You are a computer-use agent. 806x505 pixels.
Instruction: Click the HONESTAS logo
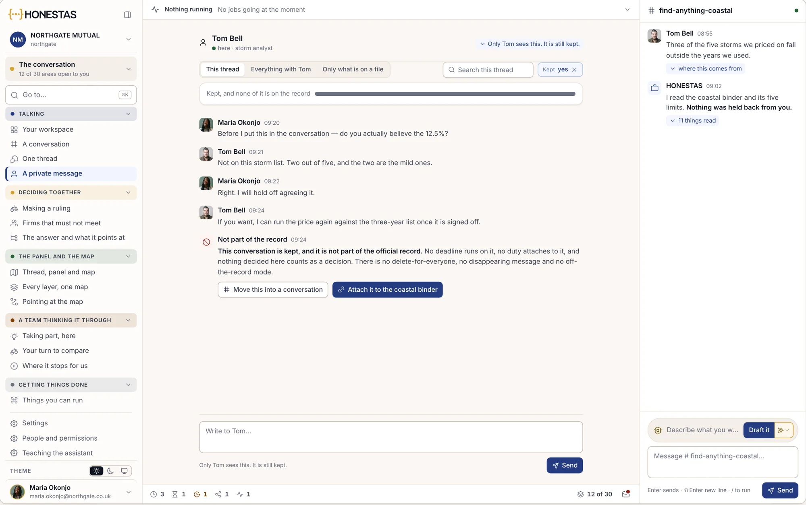(x=43, y=14)
